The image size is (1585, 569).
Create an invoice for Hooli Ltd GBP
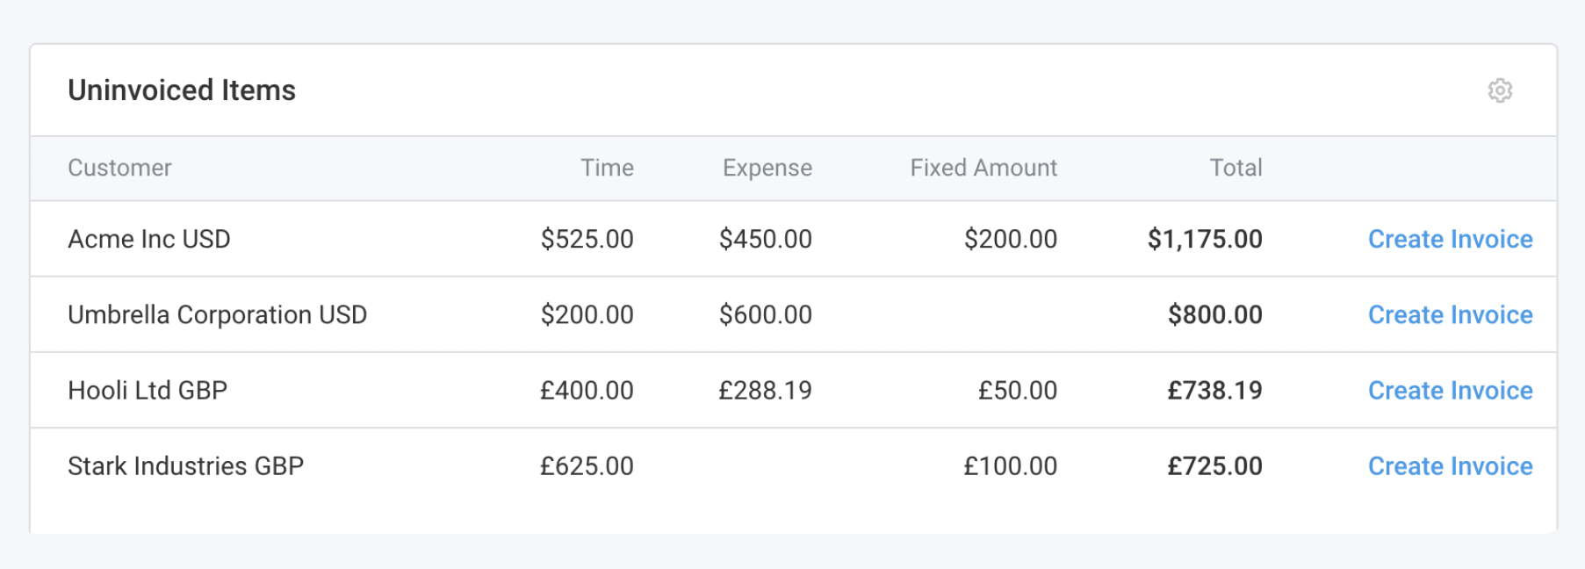tap(1450, 390)
